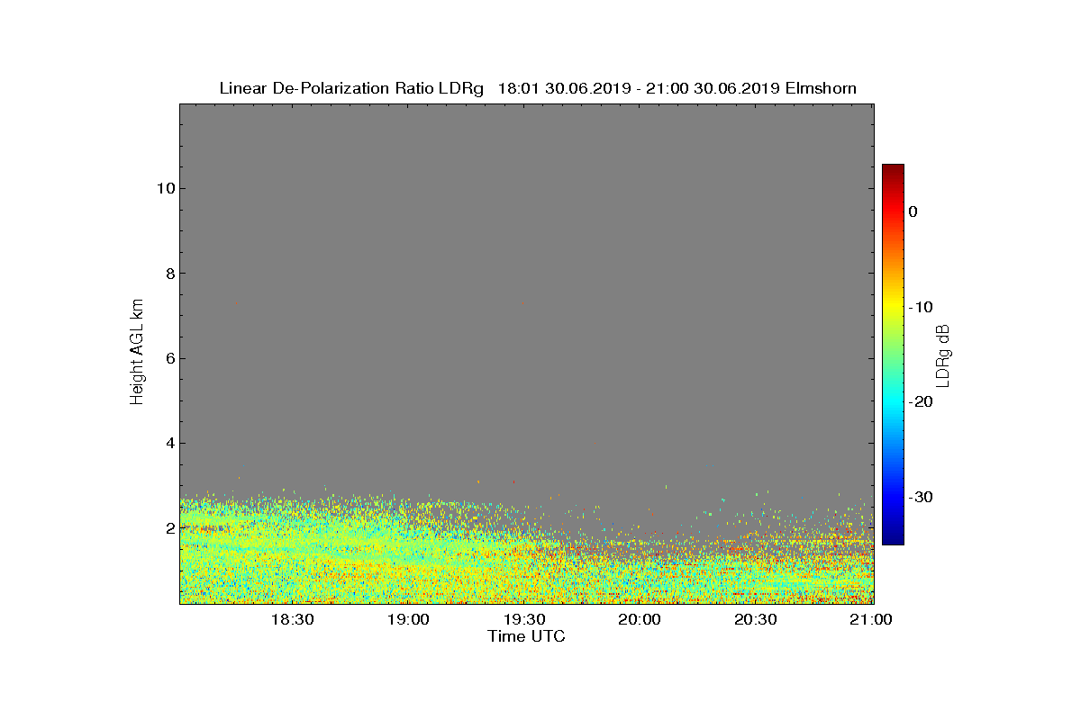This screenshot has width=1081, height=720.
Task: Click the 19:30 time tick label
Action: point(524,619)
